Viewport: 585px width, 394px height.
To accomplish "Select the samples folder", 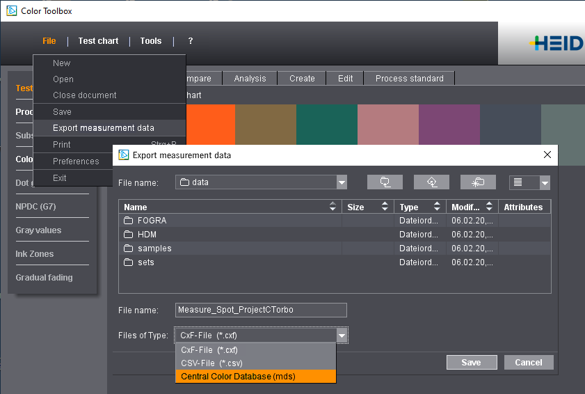I will point(154,249).
